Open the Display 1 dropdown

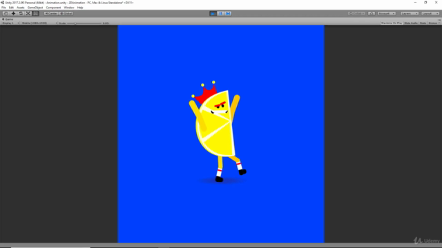click(x=10, y=23)
